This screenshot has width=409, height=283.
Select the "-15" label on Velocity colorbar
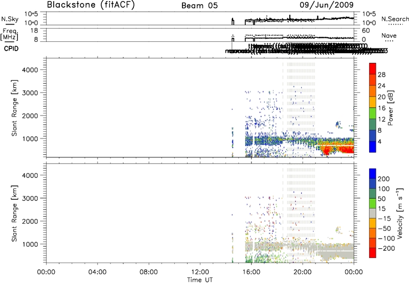point(384,218)
